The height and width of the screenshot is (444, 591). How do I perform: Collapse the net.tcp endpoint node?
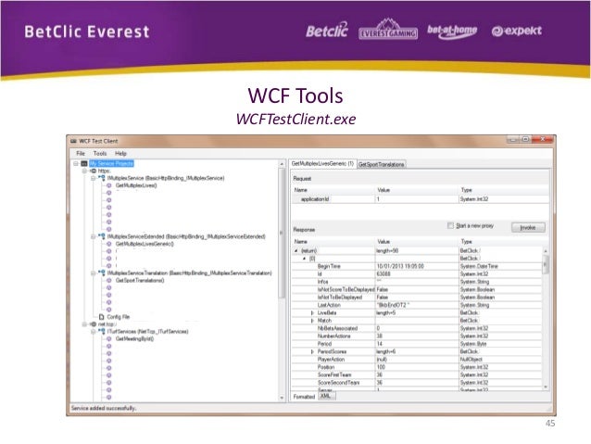(84, 324)
